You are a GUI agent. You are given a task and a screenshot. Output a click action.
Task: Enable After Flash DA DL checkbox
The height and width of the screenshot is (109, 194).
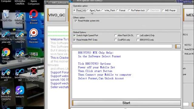115,35
